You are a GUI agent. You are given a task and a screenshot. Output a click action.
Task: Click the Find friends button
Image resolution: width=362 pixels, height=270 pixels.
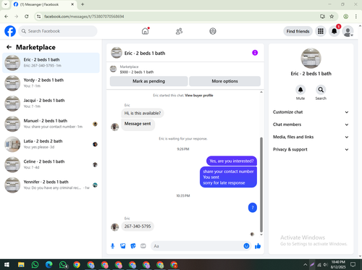[x=298, y=31]
